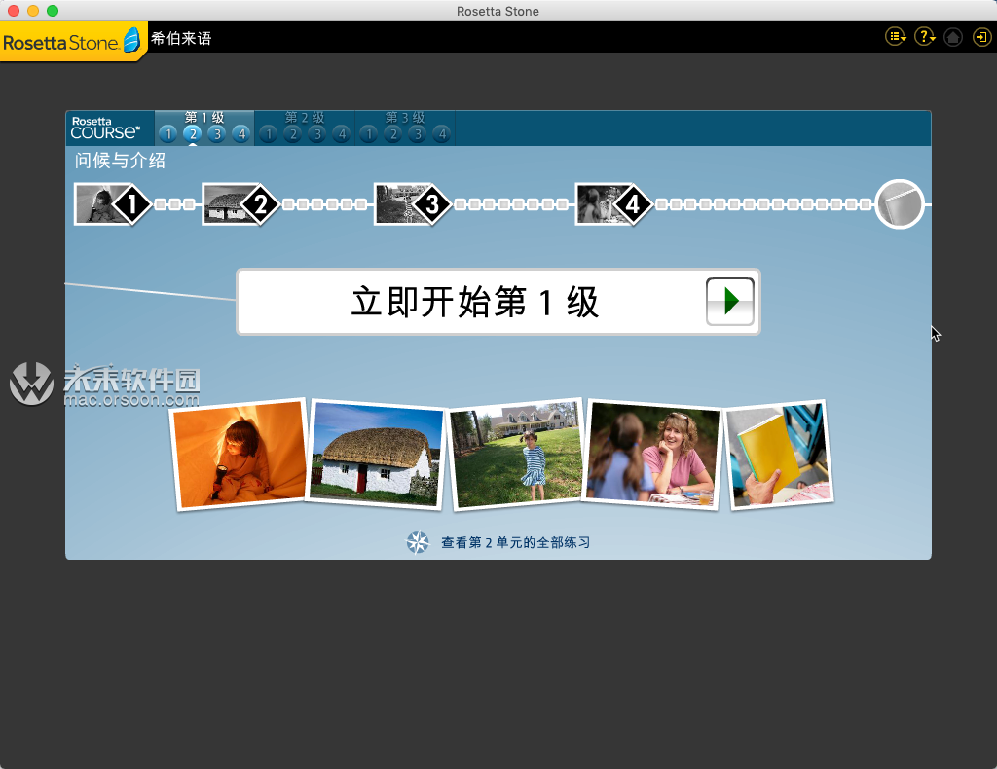Click the 希伯来语 language label
The width and height of the screenshot is (997, 769).
(x=181, y=38)
